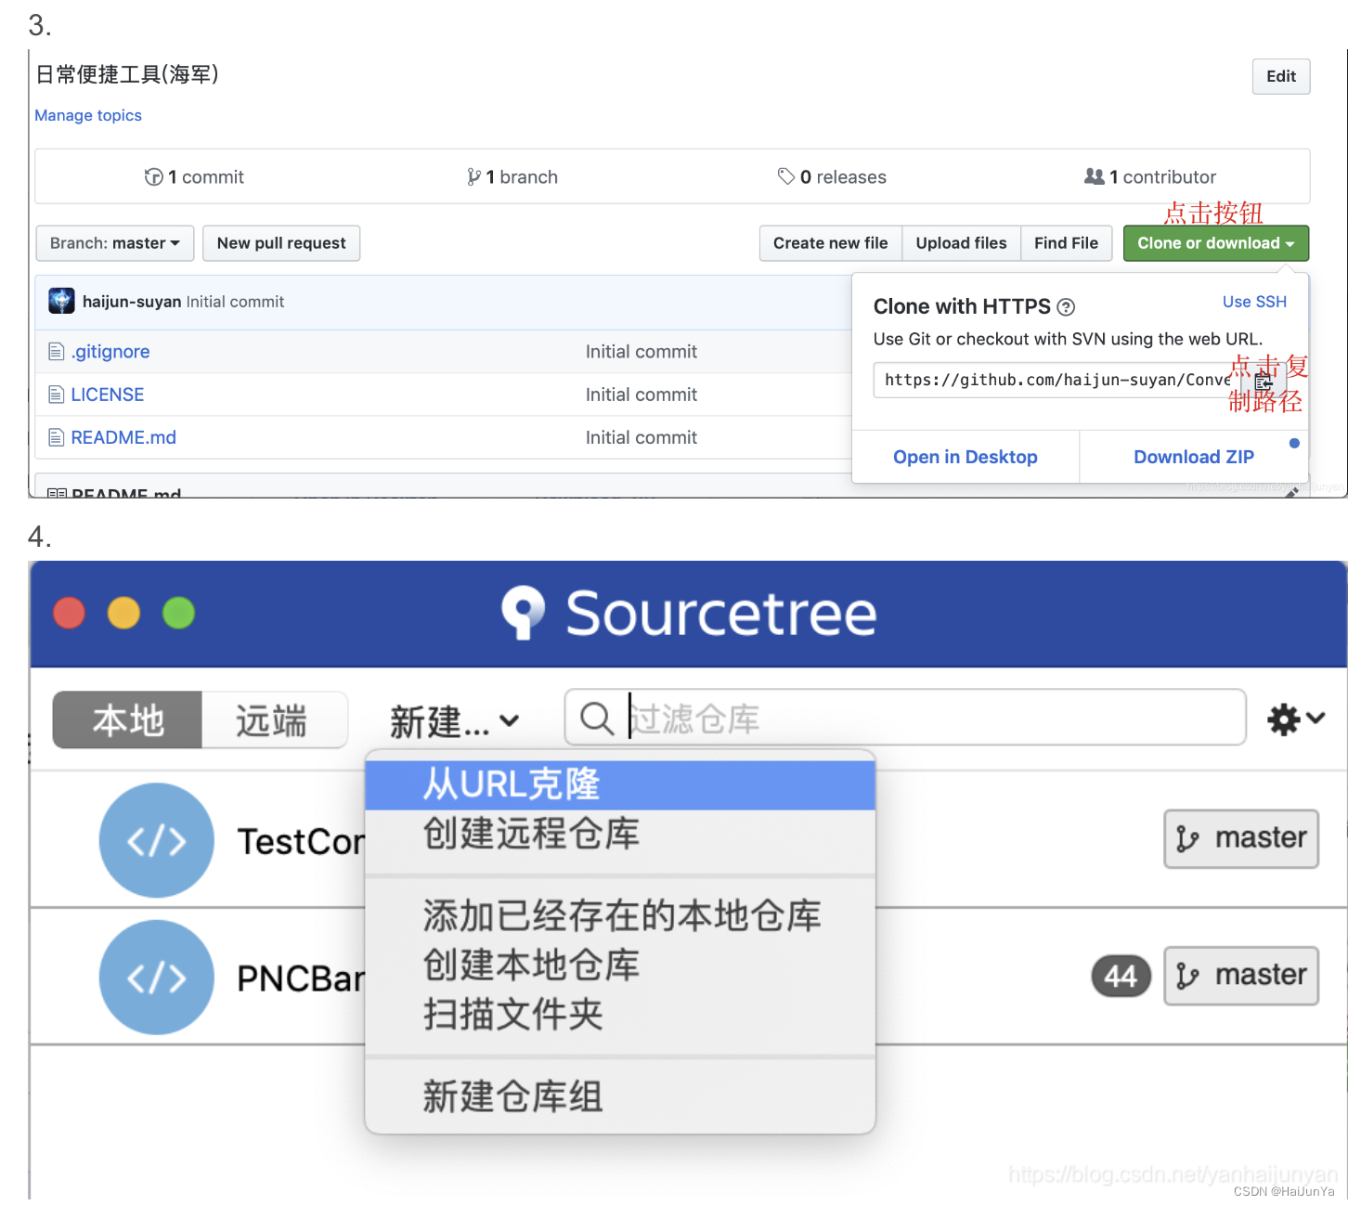Open the LICENSE file
This screenshot has height=1205, width=1348.
click(x=108, y=395)
